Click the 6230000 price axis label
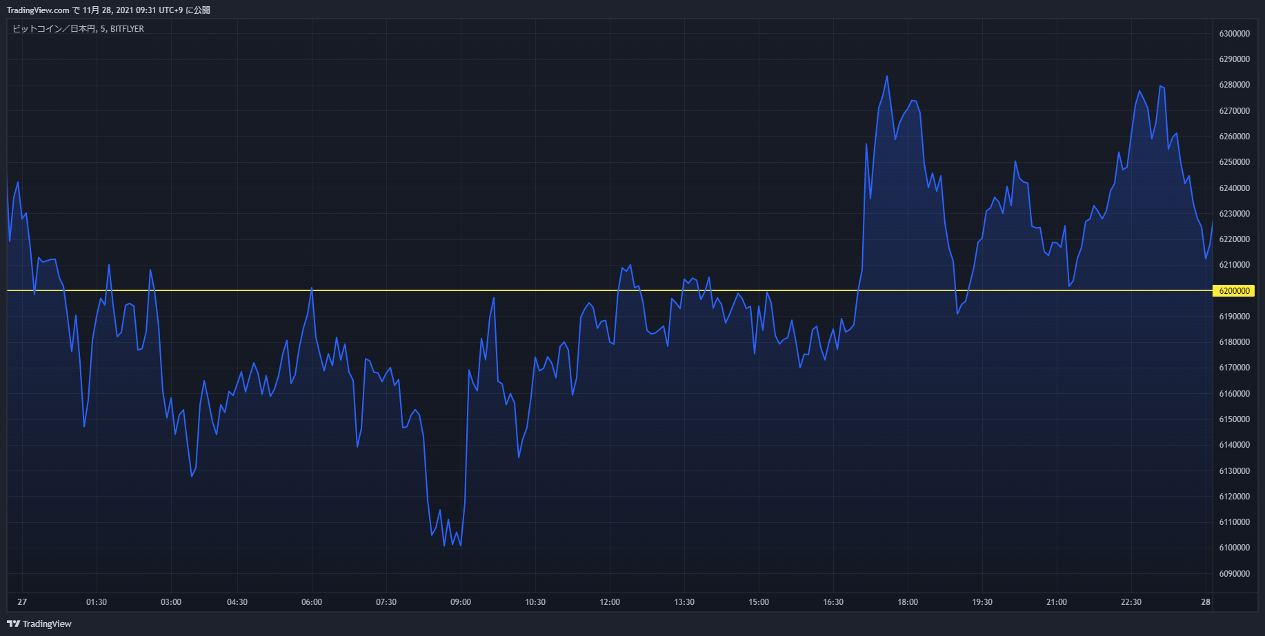 click(x=1235, y=214)
